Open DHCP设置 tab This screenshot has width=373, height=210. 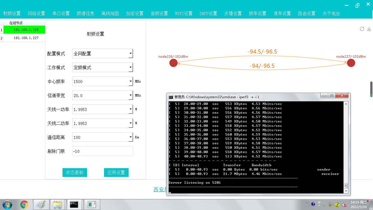(208, 13)
